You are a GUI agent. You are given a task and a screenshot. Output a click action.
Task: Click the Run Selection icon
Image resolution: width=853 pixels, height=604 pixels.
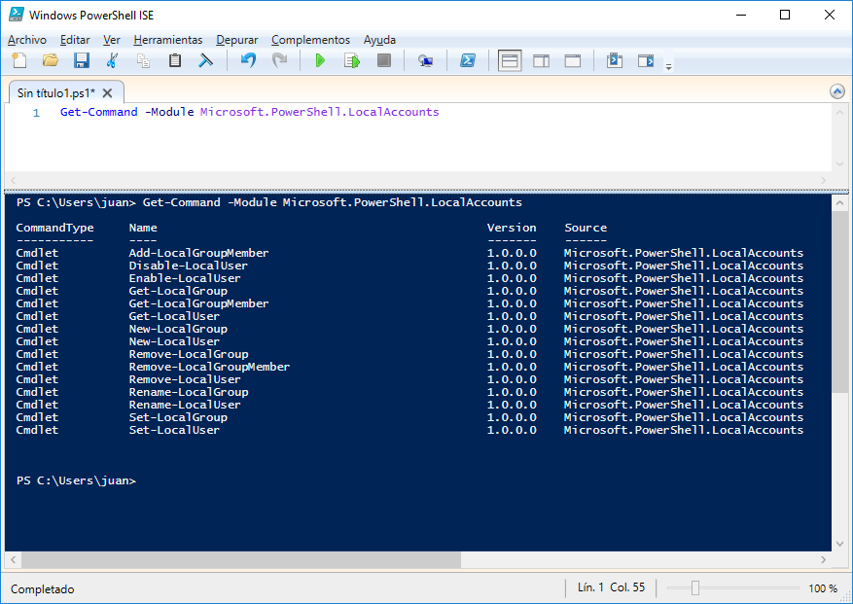point(351,61)
